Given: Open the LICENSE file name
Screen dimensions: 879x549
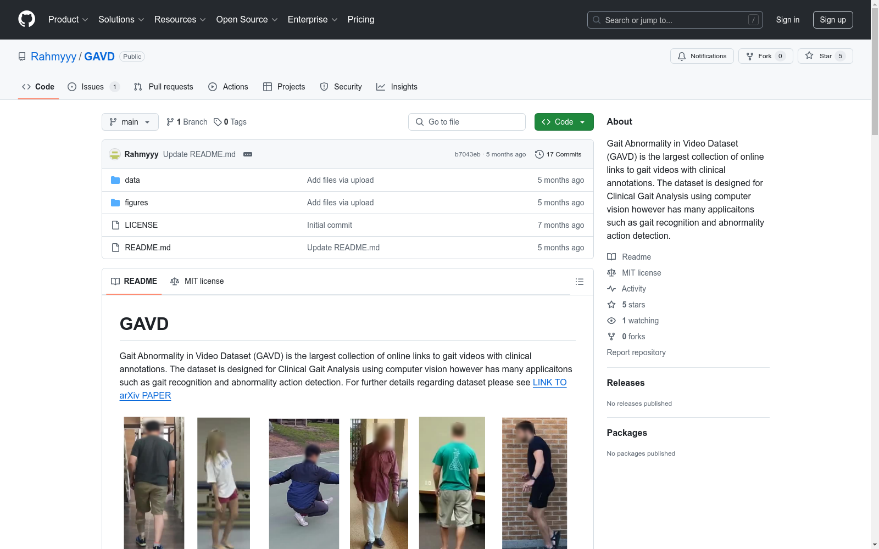Looking at the screenshot, I should (x=141, y=225).
